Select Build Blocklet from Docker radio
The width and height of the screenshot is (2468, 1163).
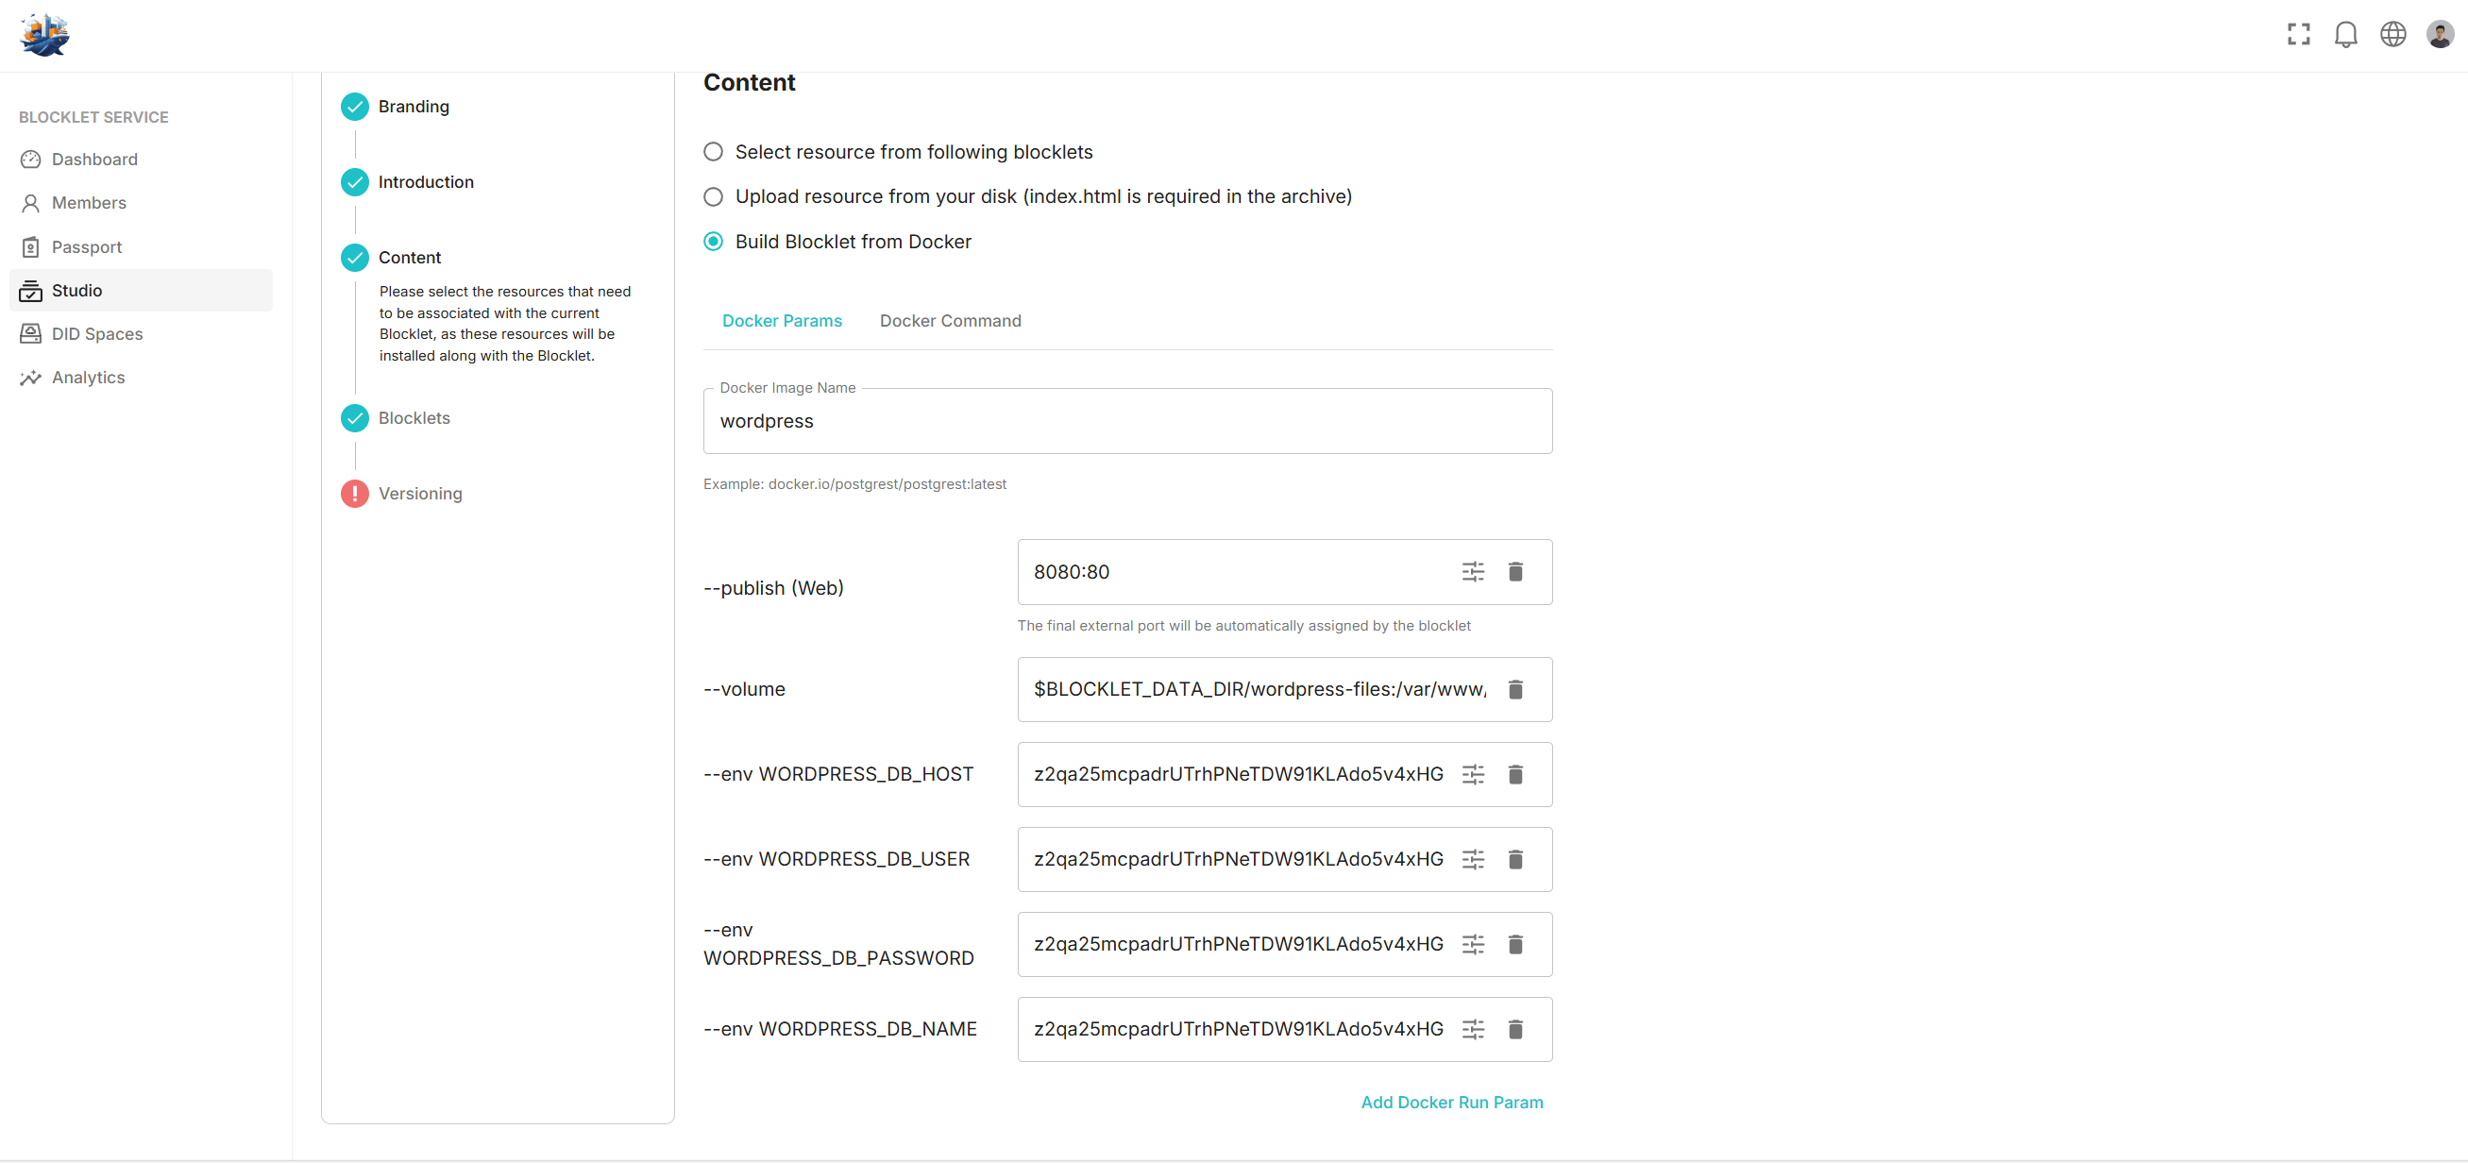tap(713, 242)
